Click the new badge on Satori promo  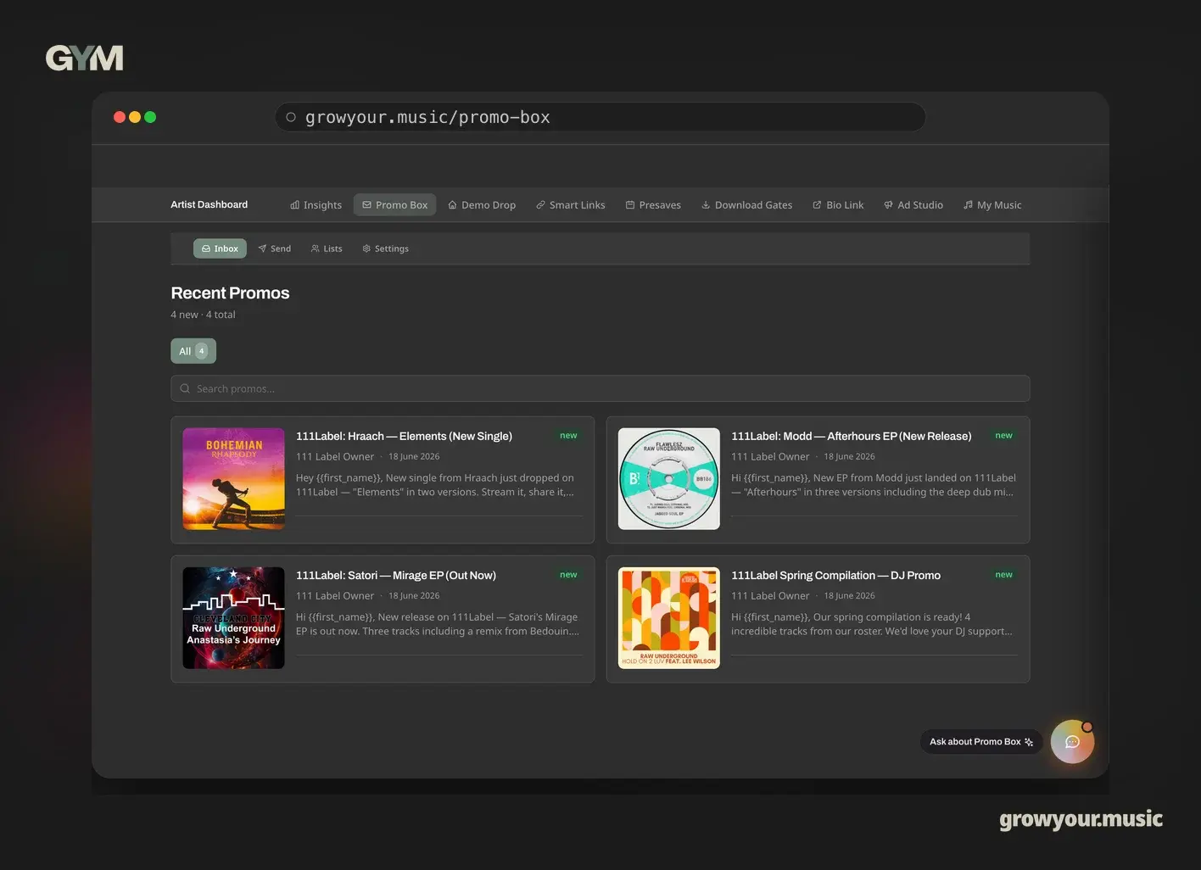568,575
